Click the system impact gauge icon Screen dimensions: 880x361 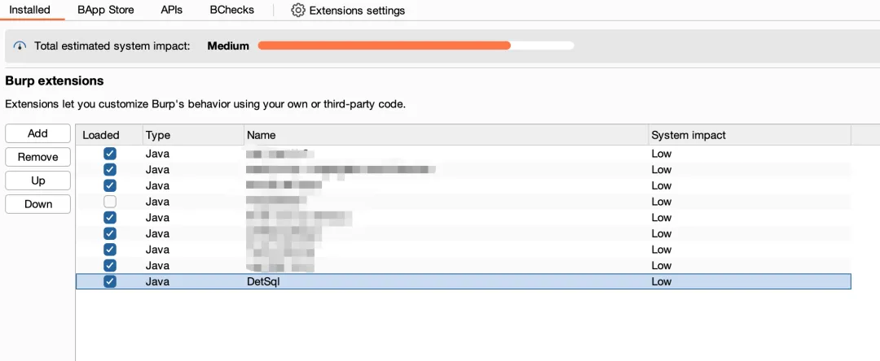tap(20, 46)
